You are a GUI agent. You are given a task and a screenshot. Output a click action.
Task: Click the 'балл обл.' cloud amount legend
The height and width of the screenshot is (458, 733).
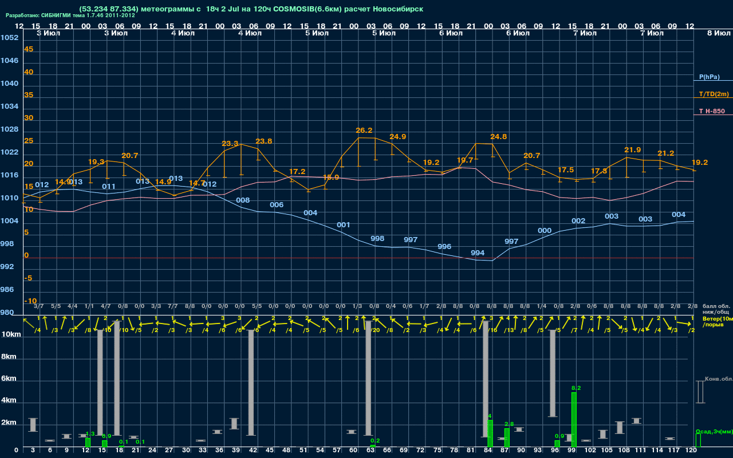717,306
